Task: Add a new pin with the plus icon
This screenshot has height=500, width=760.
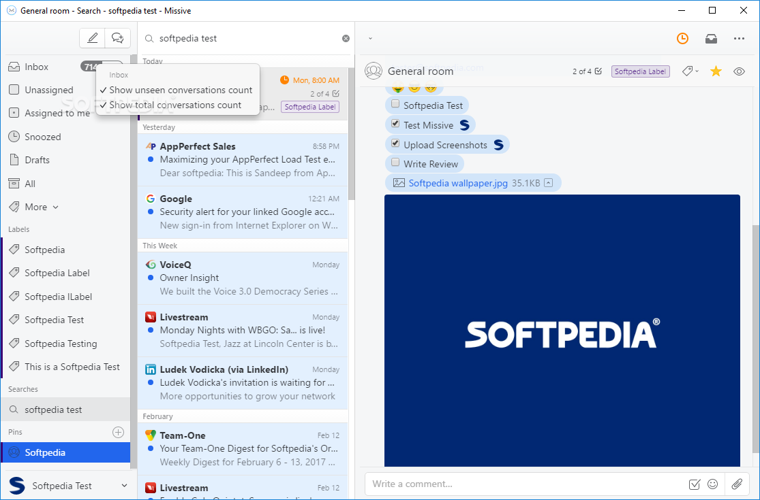Action: coord(119,432)
